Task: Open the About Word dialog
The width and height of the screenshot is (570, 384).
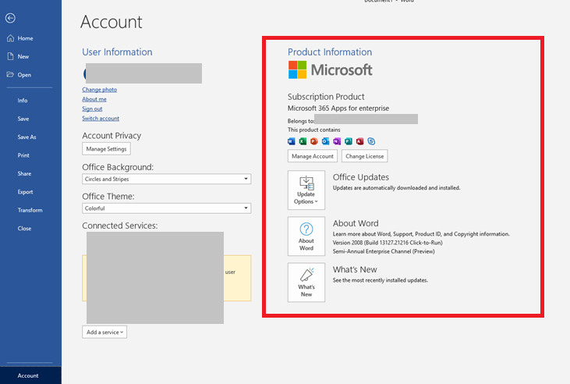Action: [306, 236]
